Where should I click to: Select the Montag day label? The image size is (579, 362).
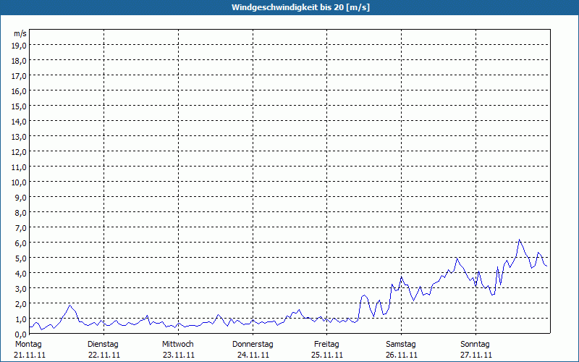click(28, 345)
